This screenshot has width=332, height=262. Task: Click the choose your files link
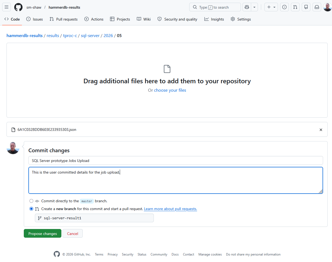(170, 90)
